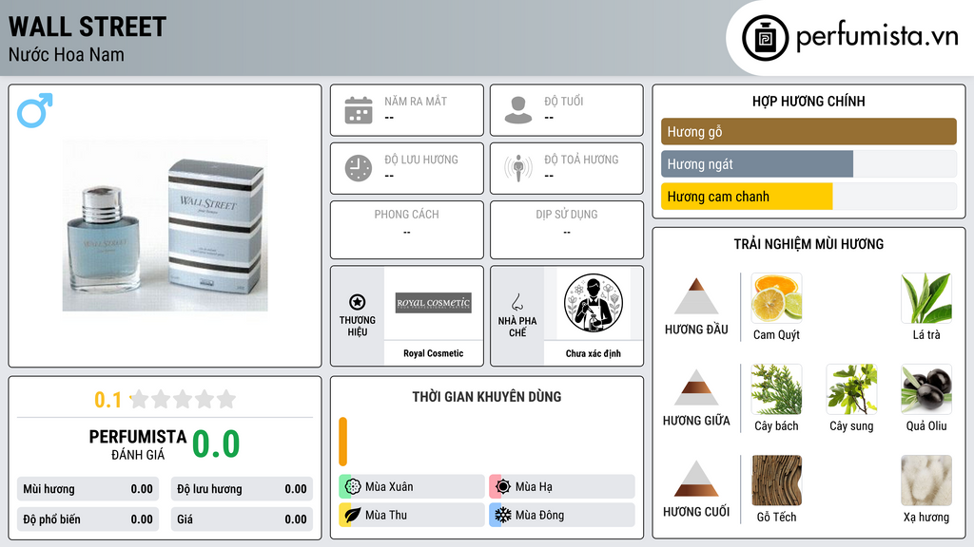Click the Hương Đầu pyramid icon
The height and width of the screenshot is (547, 974).
click(x=696, y=296)
